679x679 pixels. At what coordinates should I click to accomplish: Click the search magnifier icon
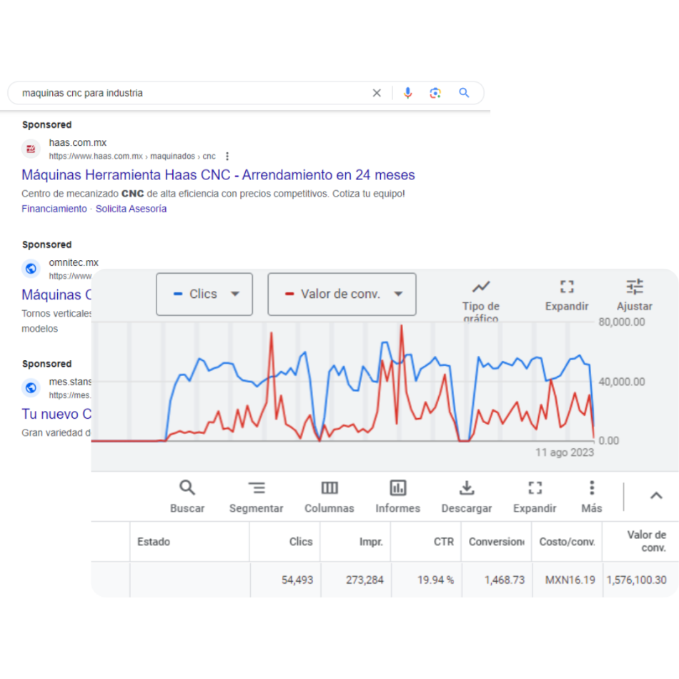click(x=463, y=92)
